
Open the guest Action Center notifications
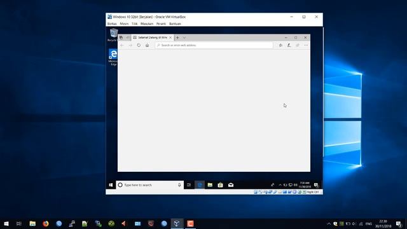pyautogui.click(x=317, y=185)
